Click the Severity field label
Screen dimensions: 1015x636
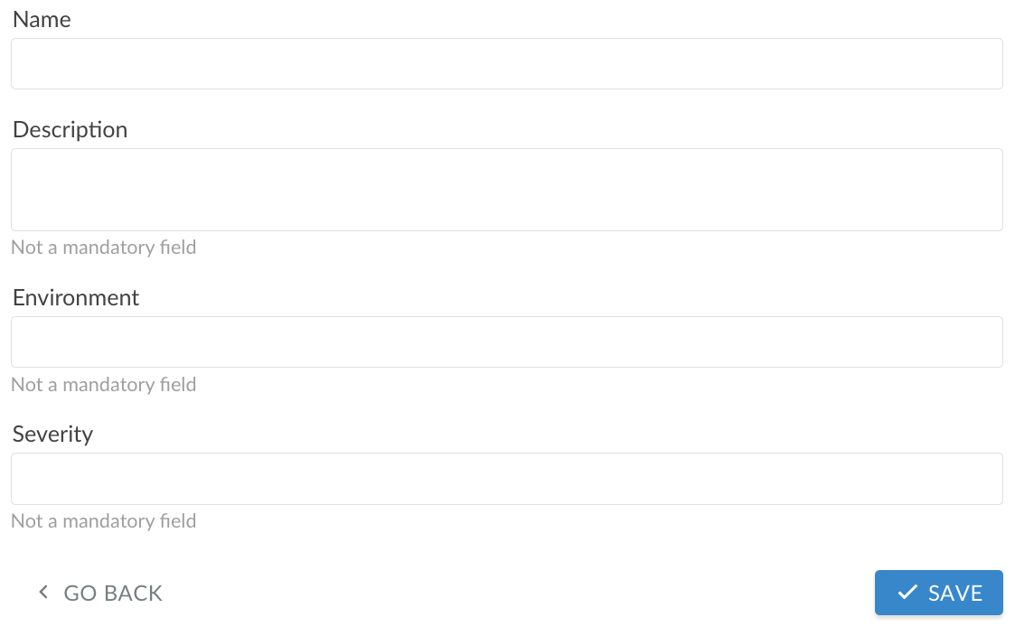(52, 435)
